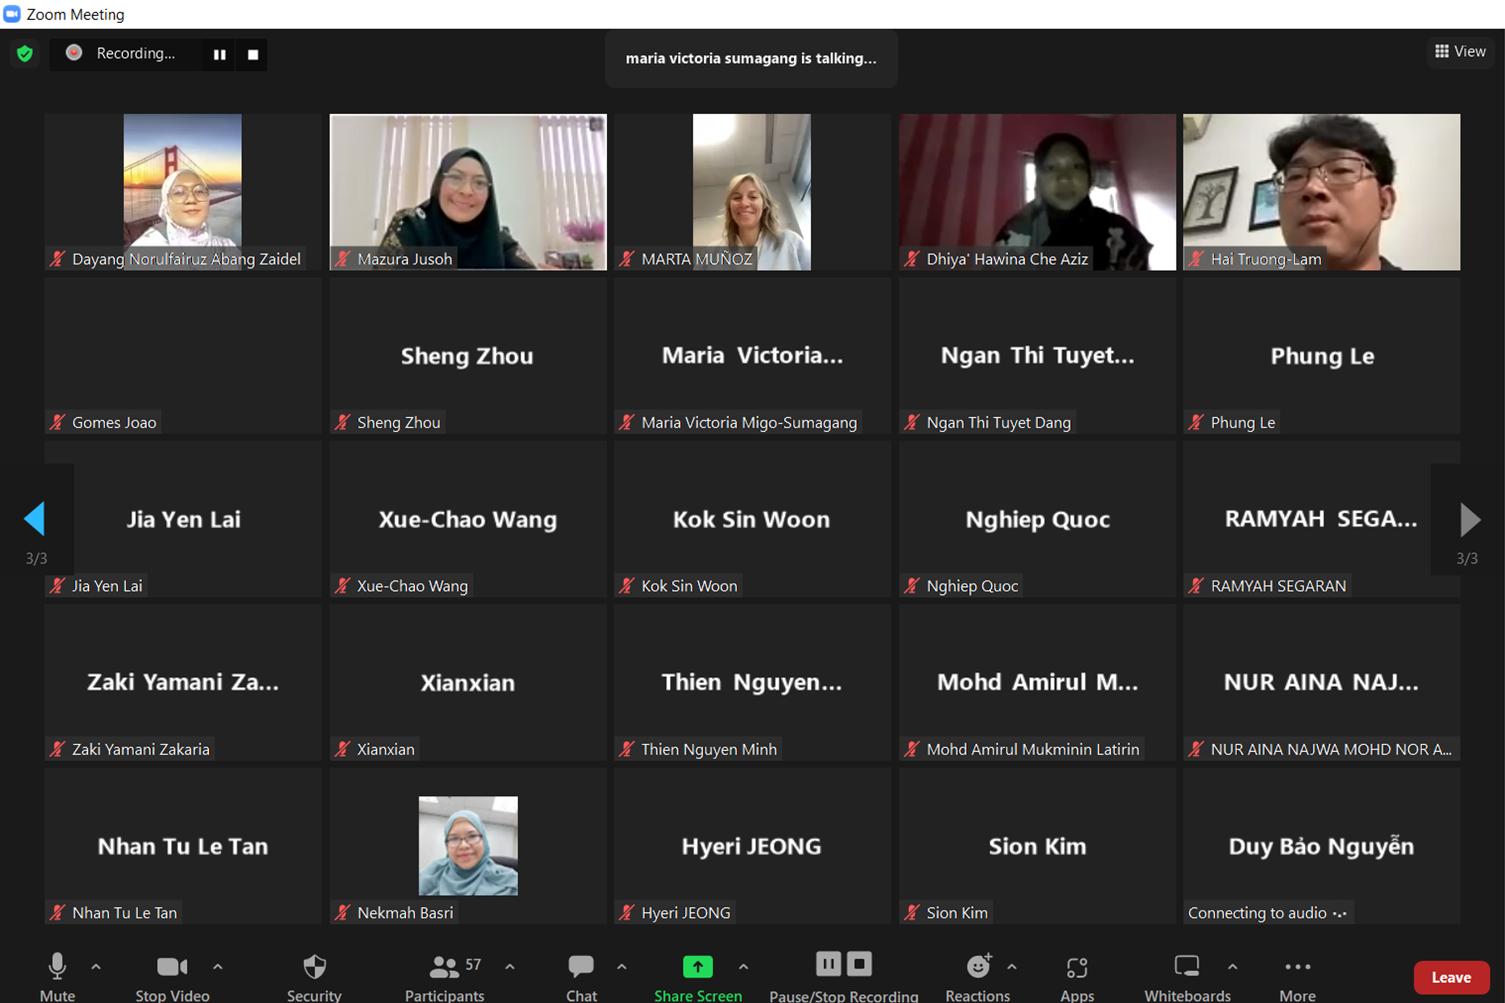This screenshot has height=1003, width=1505.
Task: Expand audio options arrow beside Mute
Action: point(96,967)
